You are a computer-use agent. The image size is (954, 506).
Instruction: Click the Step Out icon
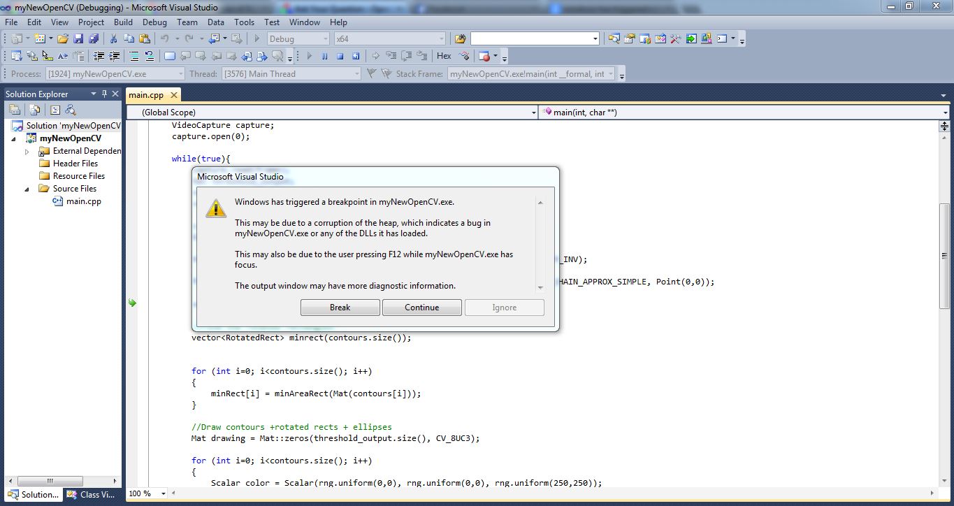point(421,56)
